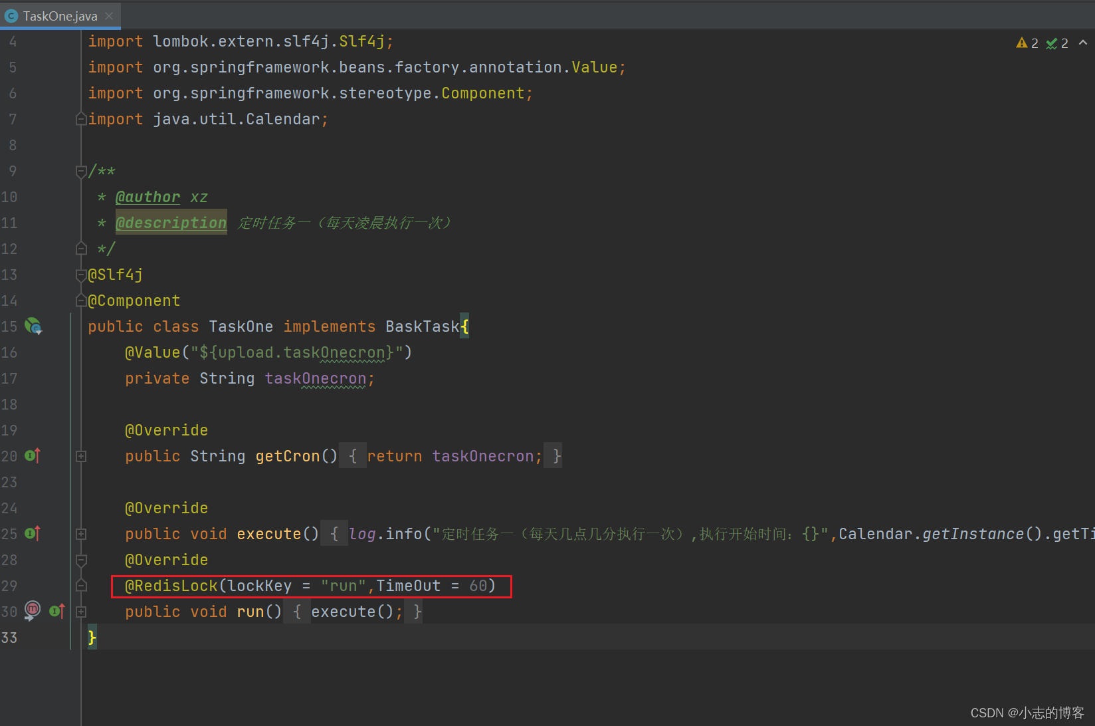This screenshot has width=1095, height=726.
Task: Click the "run" lockKey string value
Action: 344,586
